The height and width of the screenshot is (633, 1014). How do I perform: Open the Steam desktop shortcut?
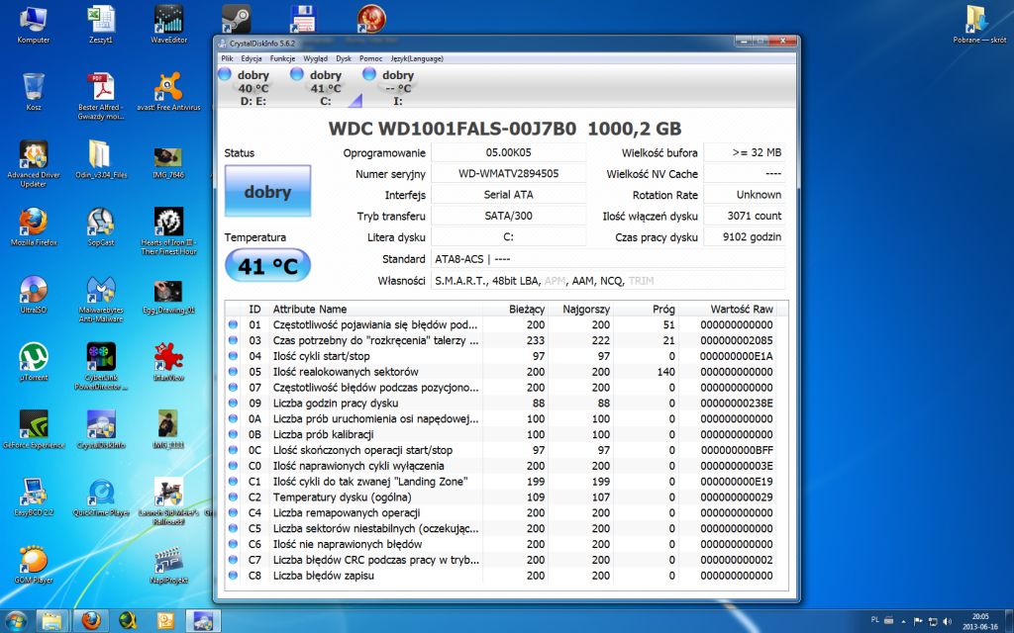pyautogui.click(x=236, y=19)
